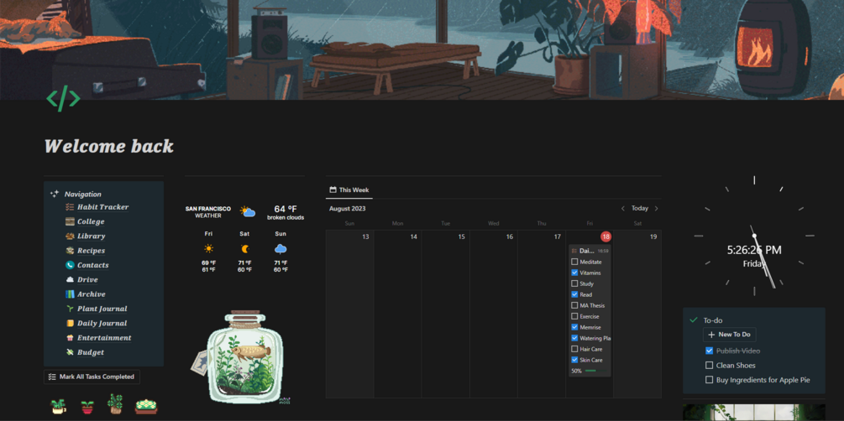844x421 pixels.
Task: Click the Daily Journal notebook icon
Action: pos(70,323)
